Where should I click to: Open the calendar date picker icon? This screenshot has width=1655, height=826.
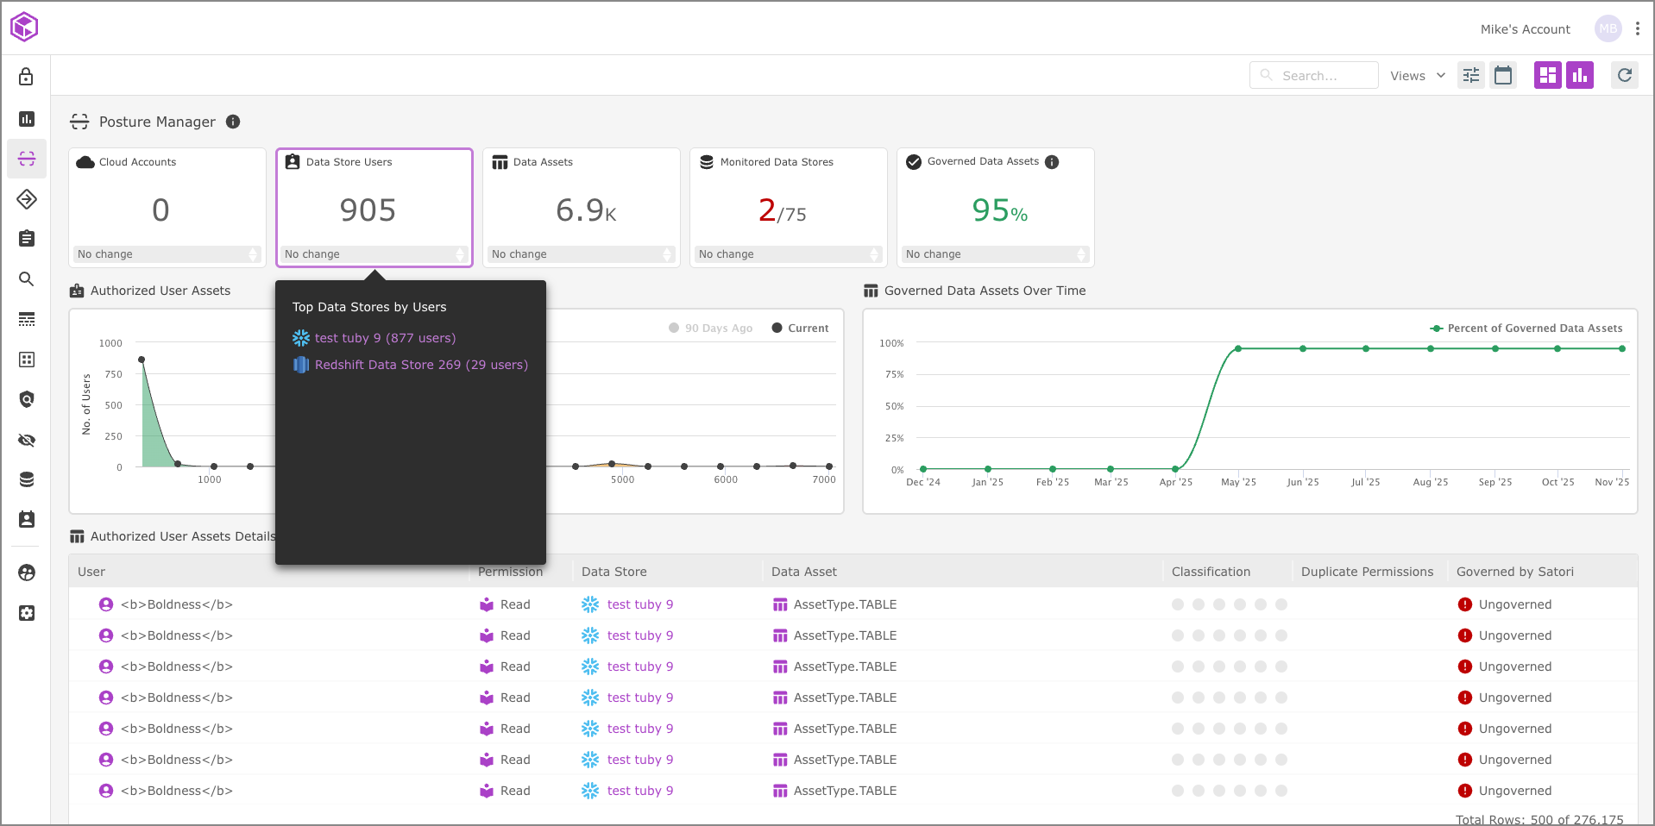pos(1503,76)
